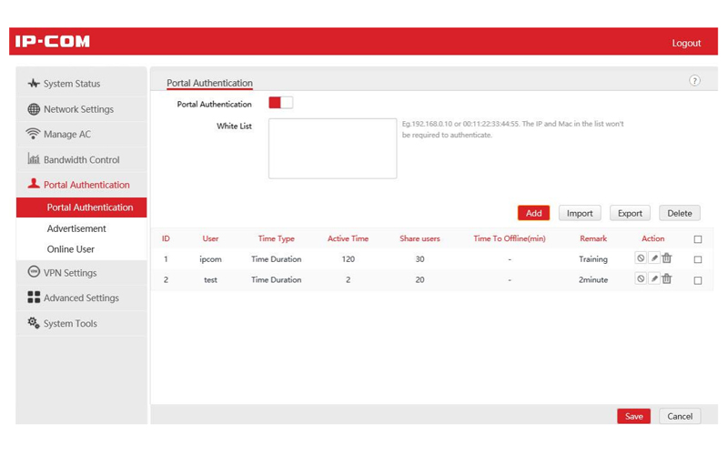Click the Active Time column header

tap(348, 238)
